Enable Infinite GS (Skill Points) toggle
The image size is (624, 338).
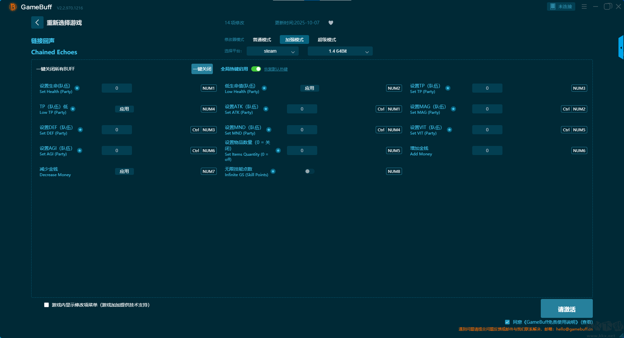click(309, 171)
